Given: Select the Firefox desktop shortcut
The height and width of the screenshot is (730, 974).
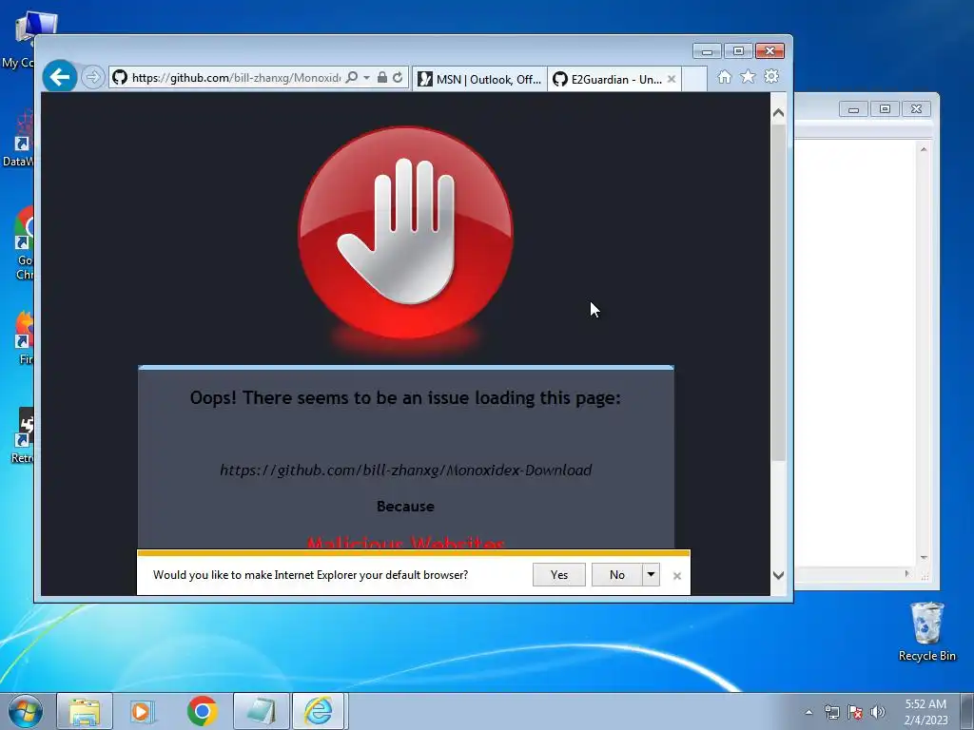Looking at the screenshot, I should click(x=24, y=338).
